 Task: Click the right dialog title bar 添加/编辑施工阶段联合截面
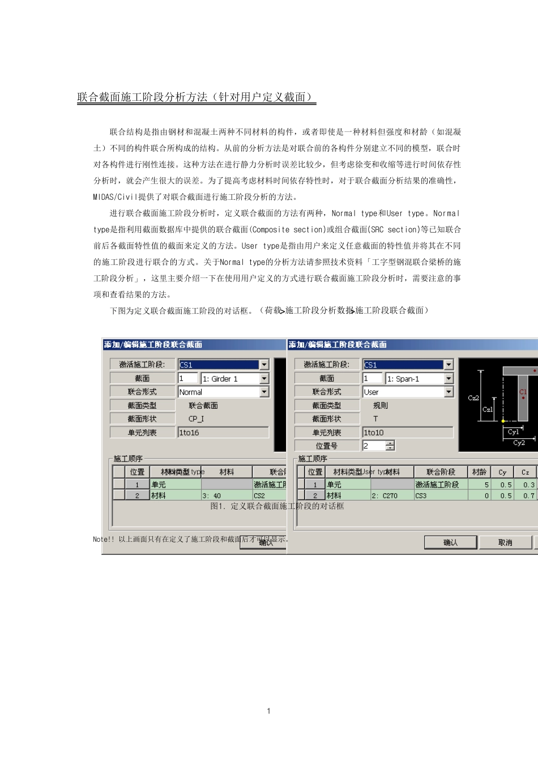pyautogui.click(x=412, y=344)
